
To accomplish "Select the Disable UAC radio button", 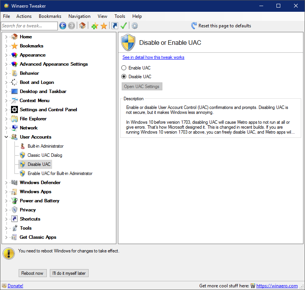I will (124, 76).
